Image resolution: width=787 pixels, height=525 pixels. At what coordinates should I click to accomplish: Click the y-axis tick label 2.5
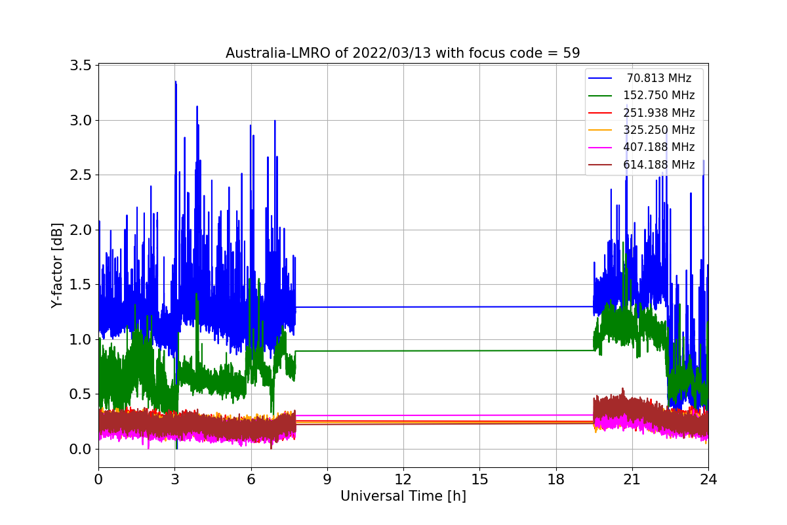click(81, 175)
